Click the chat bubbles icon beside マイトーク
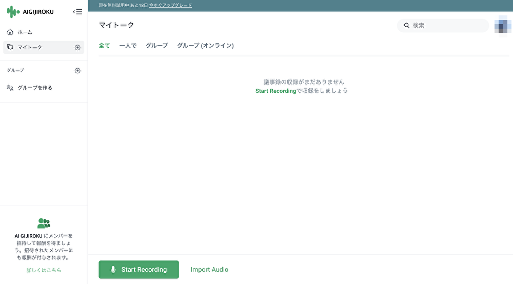 pos(10,47)
